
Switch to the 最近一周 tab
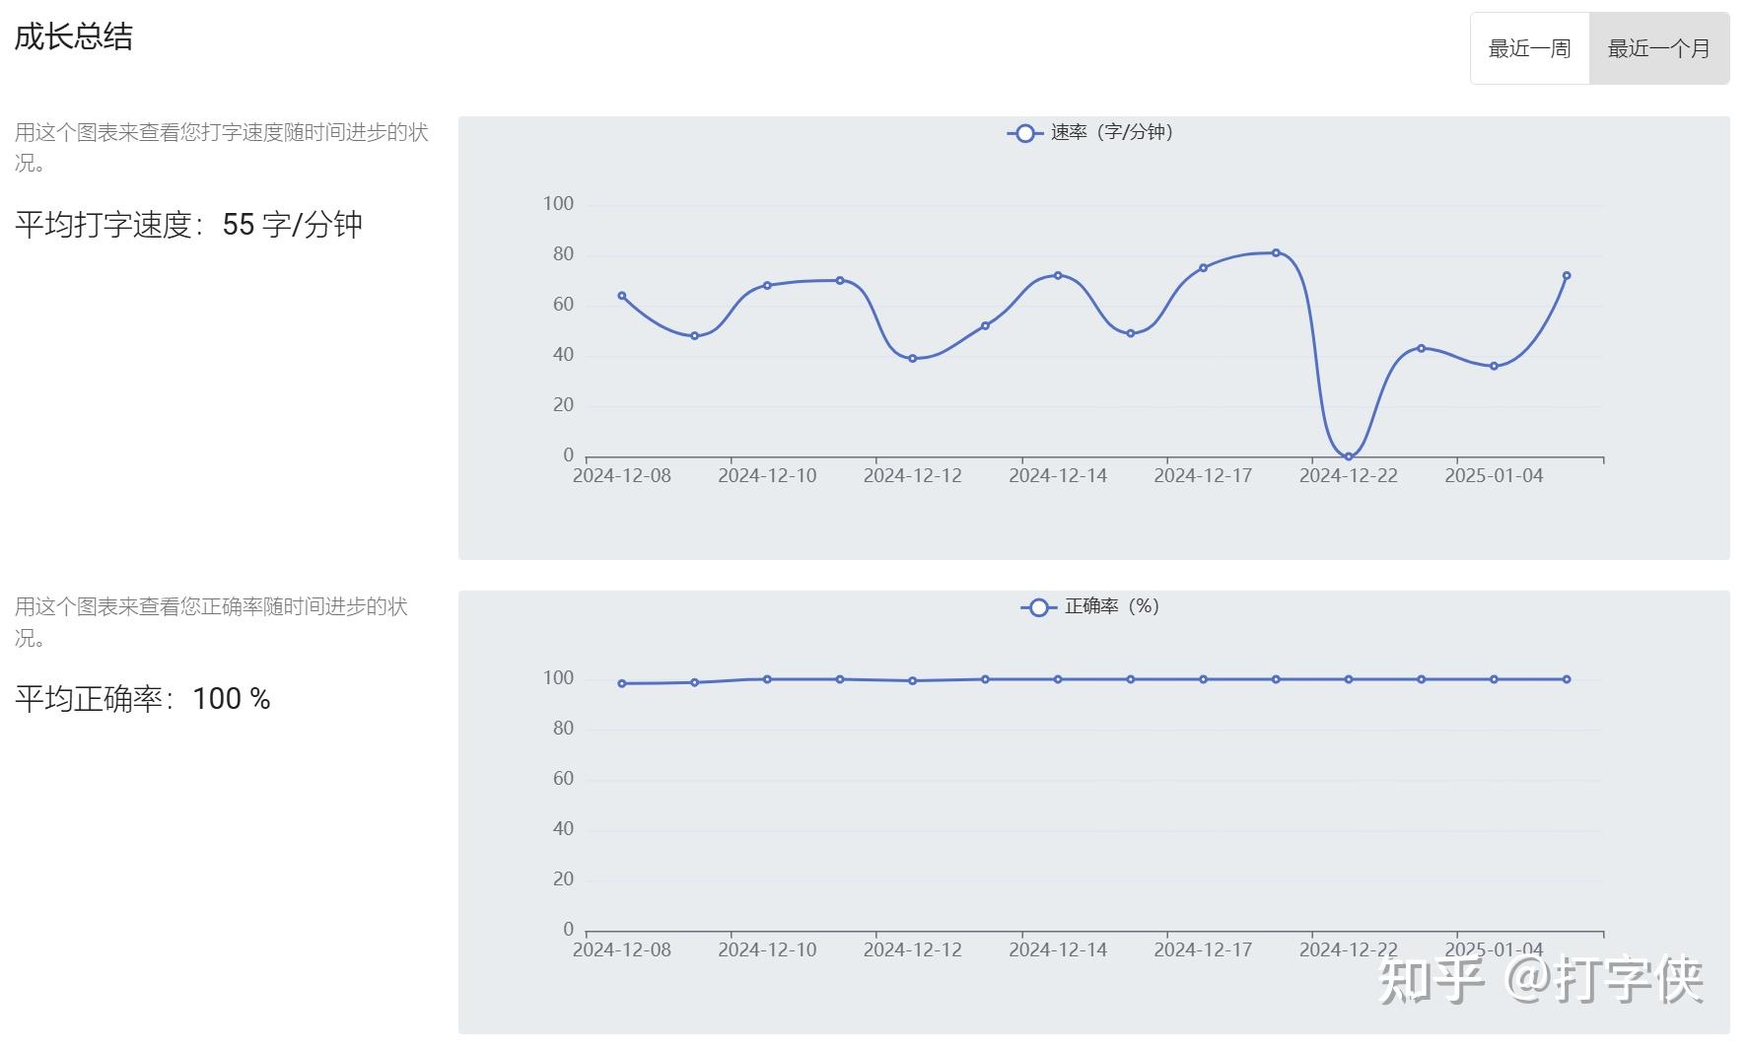point(1530,48)
